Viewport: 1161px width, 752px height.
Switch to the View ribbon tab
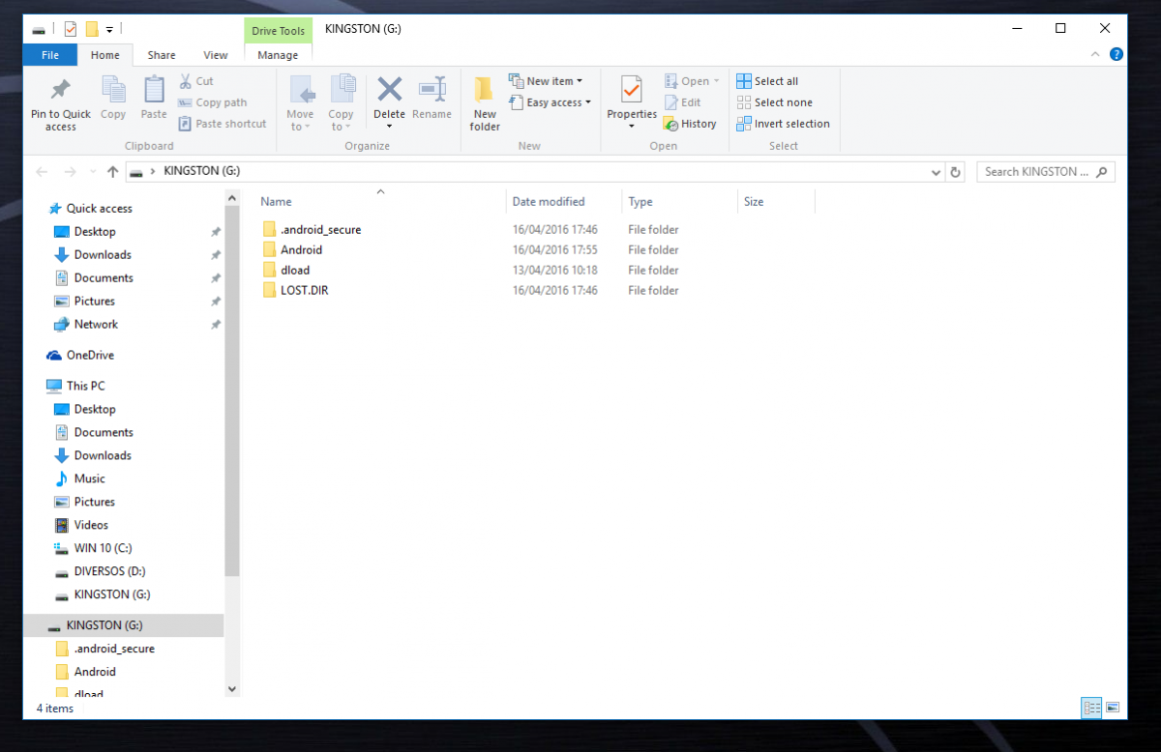[216, 55]
